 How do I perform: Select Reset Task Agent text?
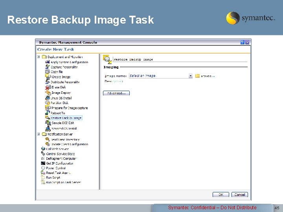[x=58, y=173]
